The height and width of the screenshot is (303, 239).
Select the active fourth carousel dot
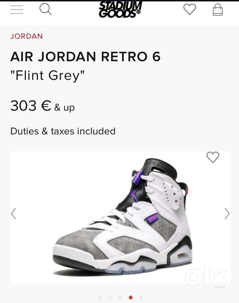131,298
